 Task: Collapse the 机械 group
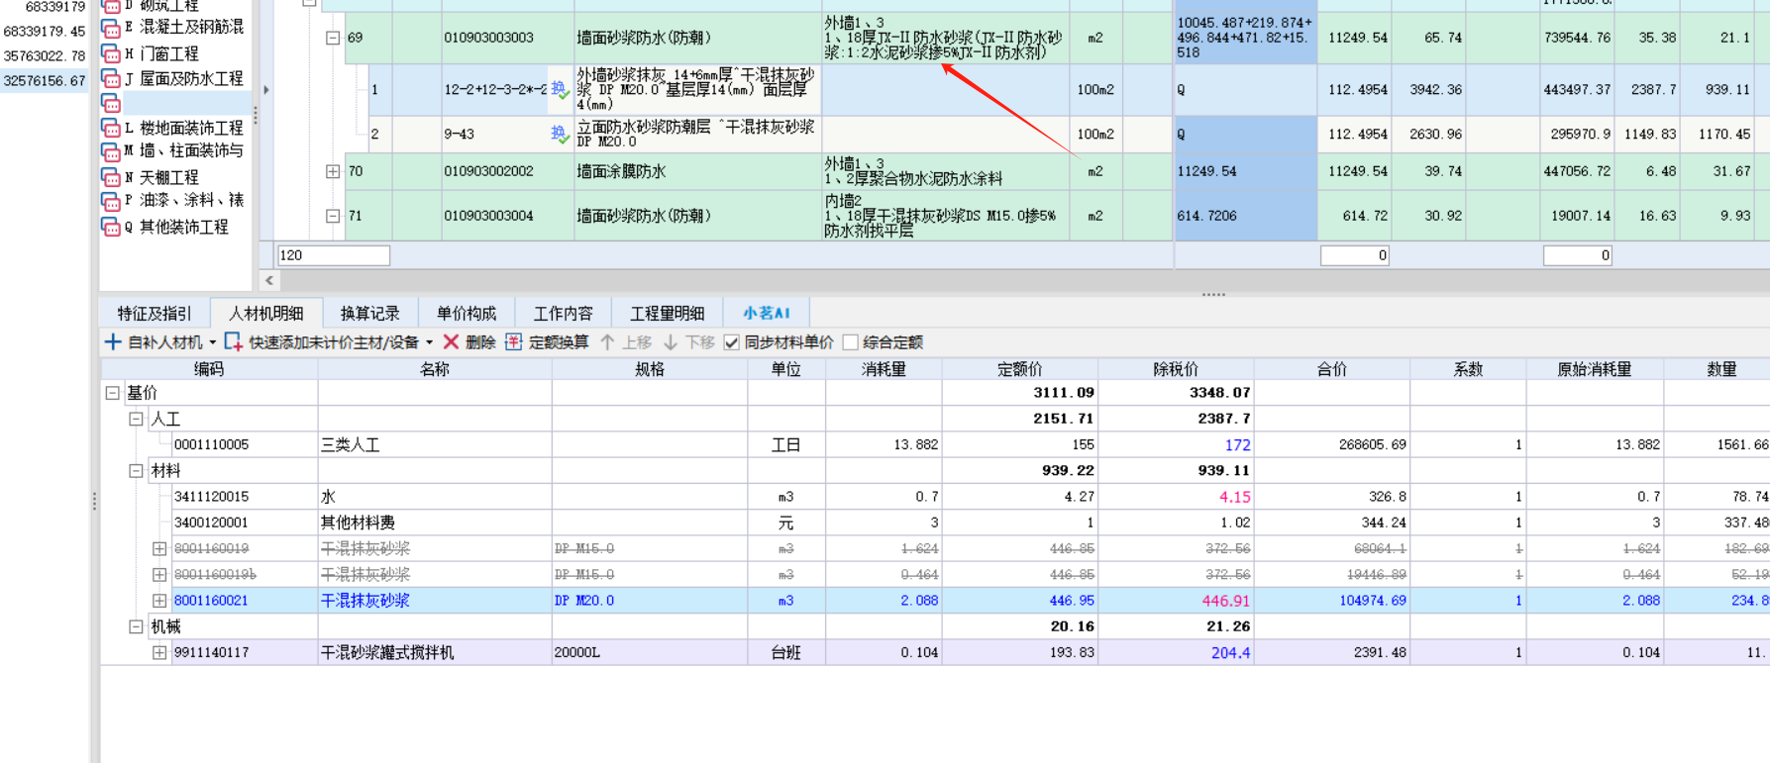tap(136, 626)
